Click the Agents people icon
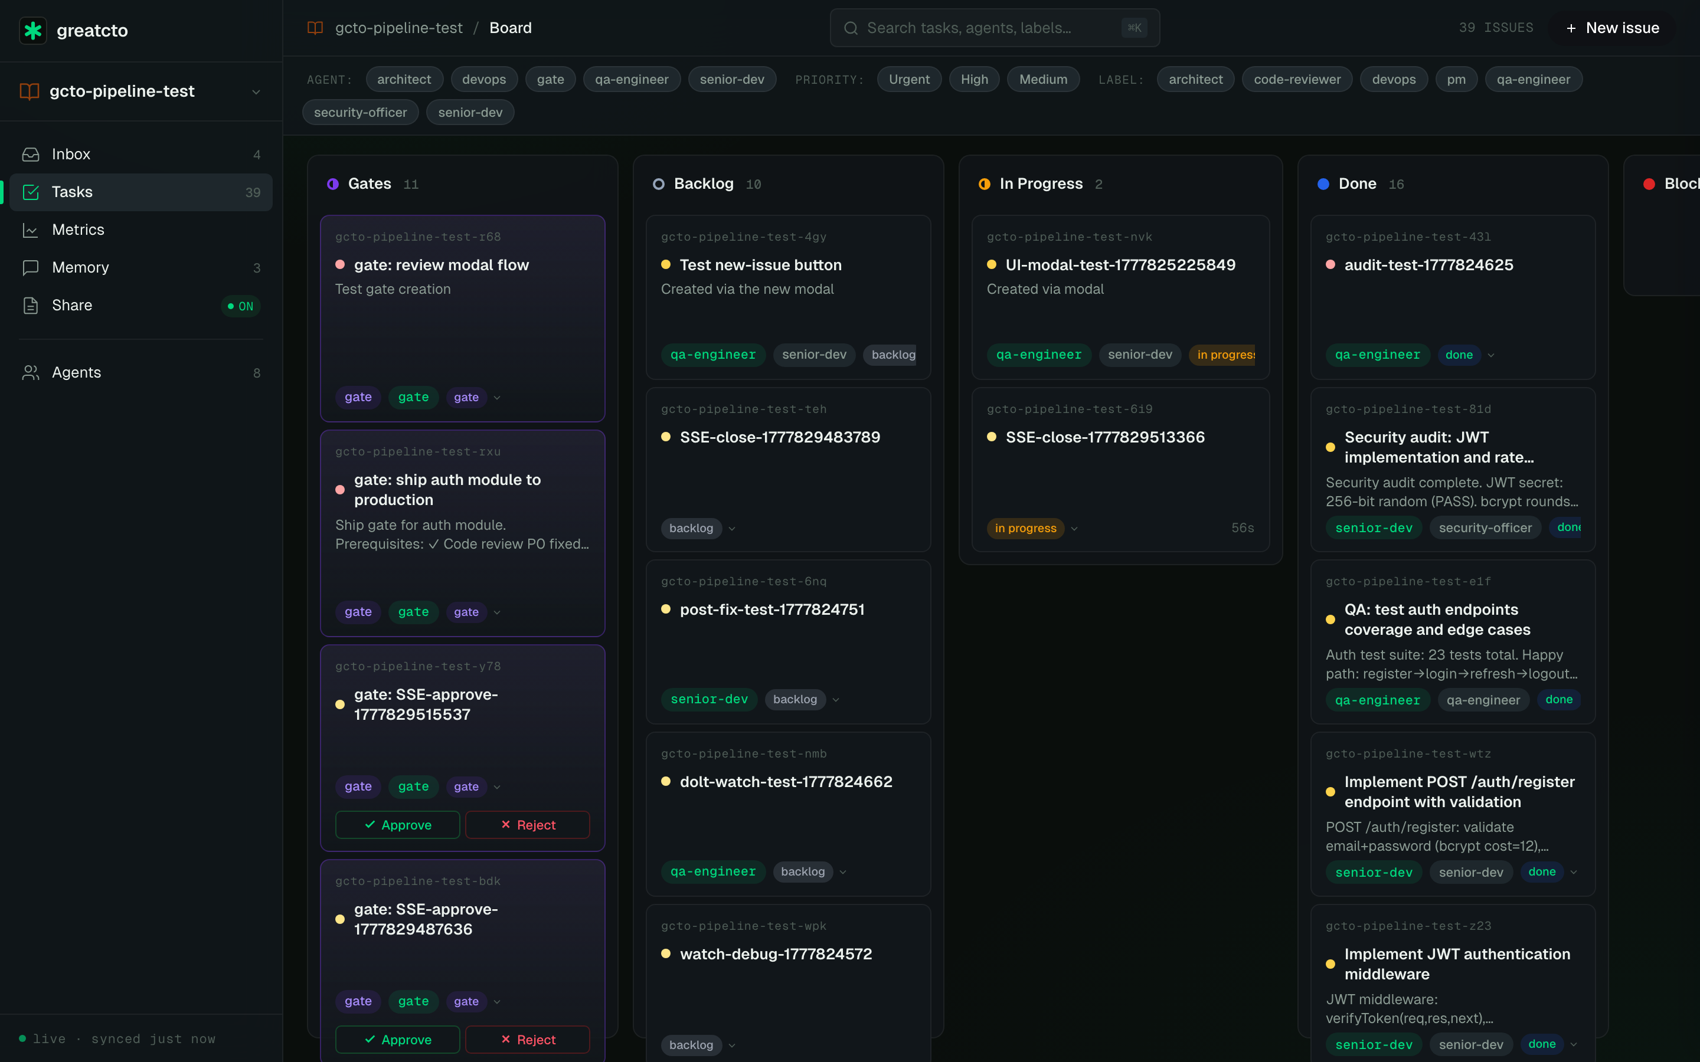The height and width of the screenshot is (1062, 1700). click(31, 373)
